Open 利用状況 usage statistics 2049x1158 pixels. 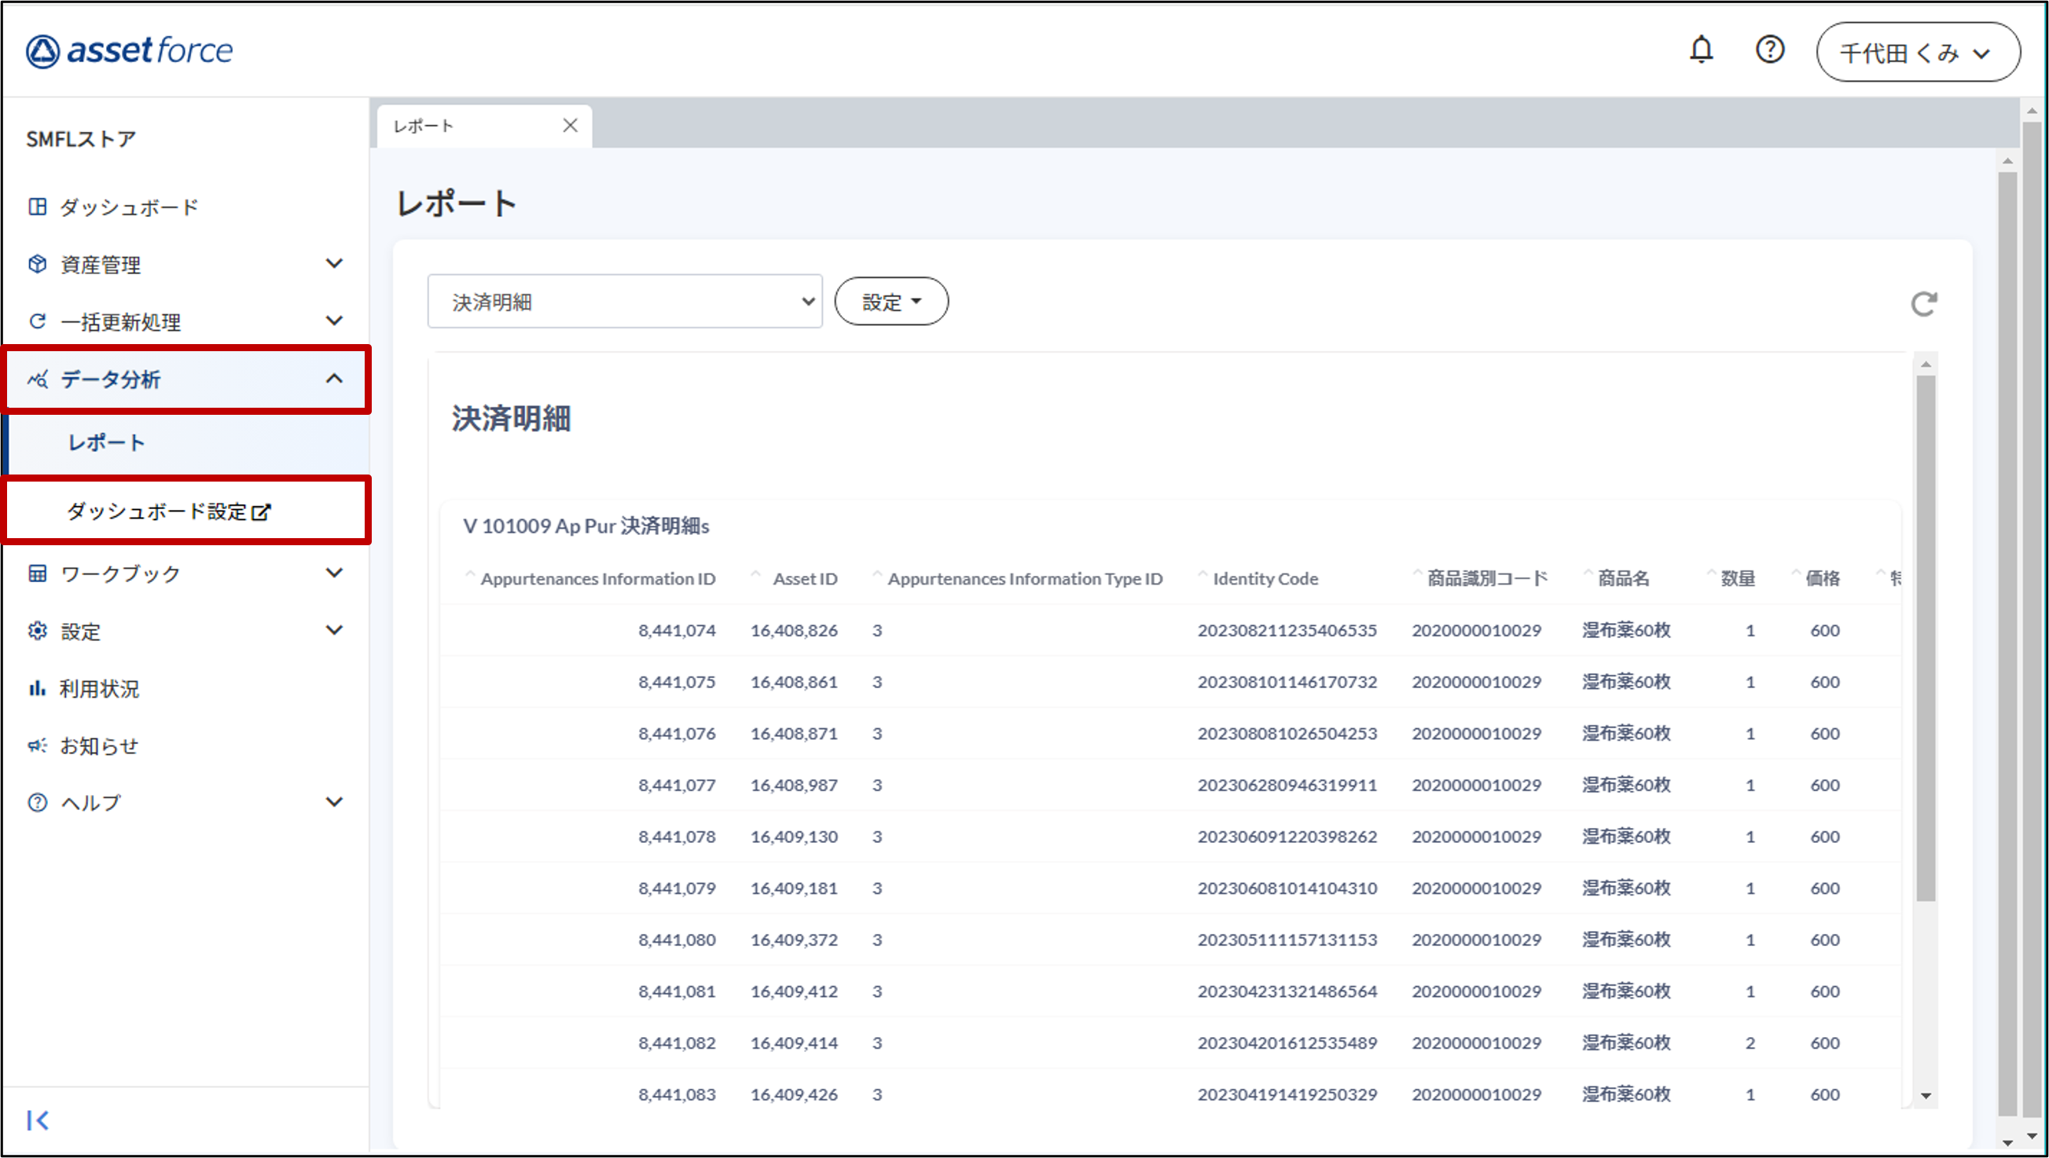100,689
